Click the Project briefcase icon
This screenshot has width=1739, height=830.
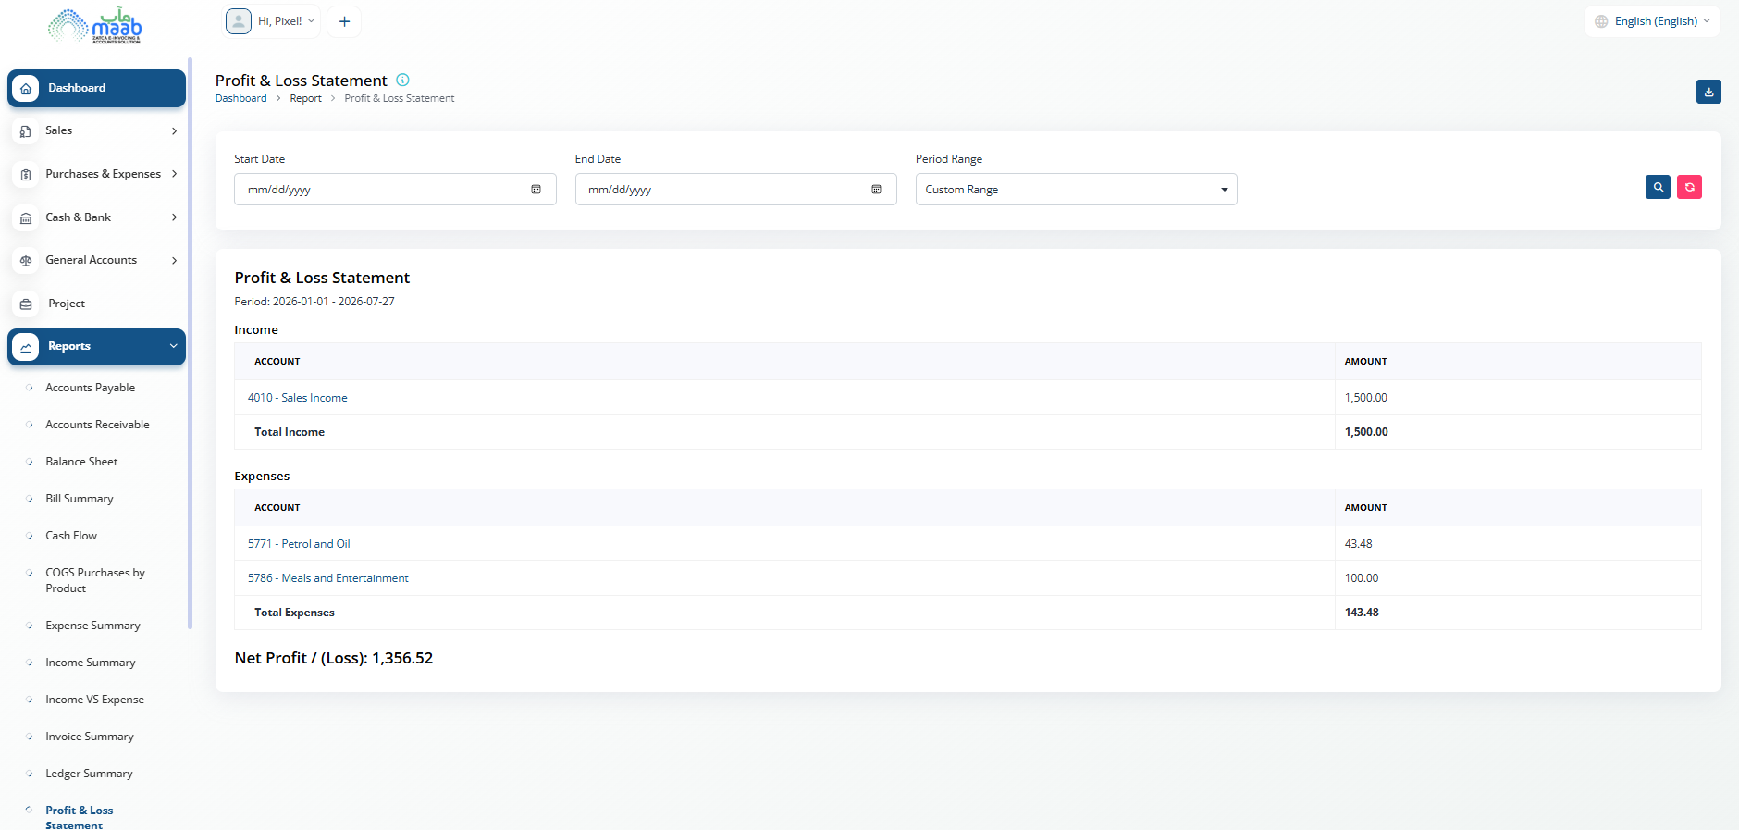click(26, 304)
